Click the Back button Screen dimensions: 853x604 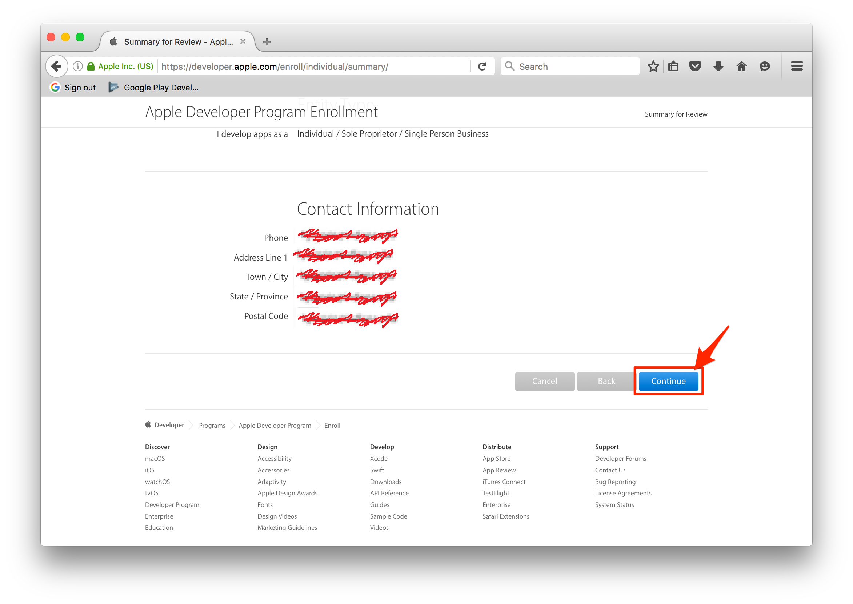coord(606,381)
